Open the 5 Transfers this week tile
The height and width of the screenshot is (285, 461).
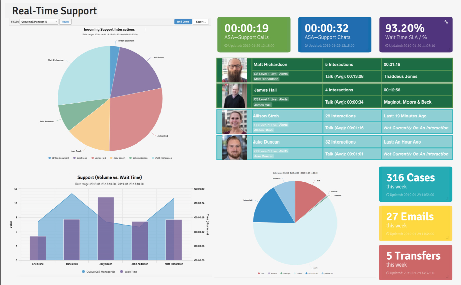coord(415,262)
